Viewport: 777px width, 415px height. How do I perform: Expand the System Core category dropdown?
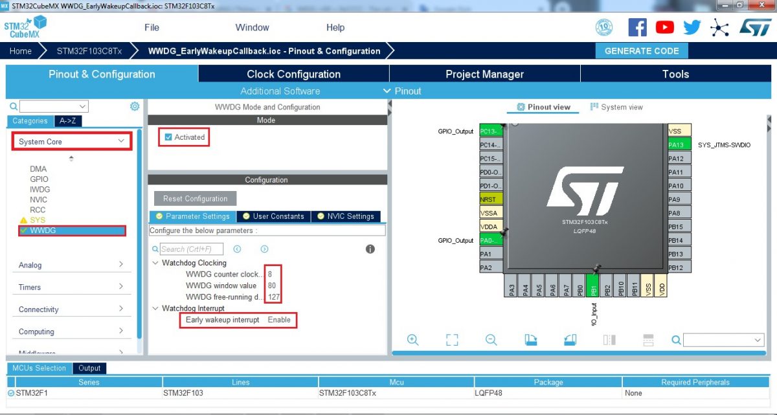(x=121, y=141)
